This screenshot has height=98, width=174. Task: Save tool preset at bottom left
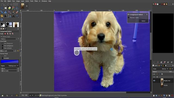pos(2,96)
